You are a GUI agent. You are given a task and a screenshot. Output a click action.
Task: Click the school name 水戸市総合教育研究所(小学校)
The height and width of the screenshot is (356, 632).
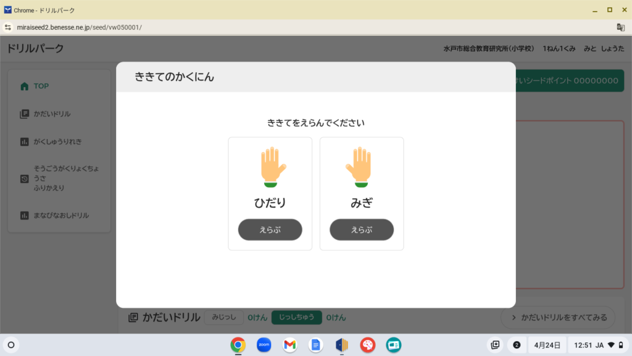[x=489, y=48]
